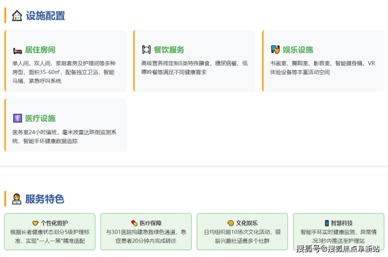Click the 个性化照护 card description text
Viewport: 388px width, 257px height.
(x=50, y=237)
